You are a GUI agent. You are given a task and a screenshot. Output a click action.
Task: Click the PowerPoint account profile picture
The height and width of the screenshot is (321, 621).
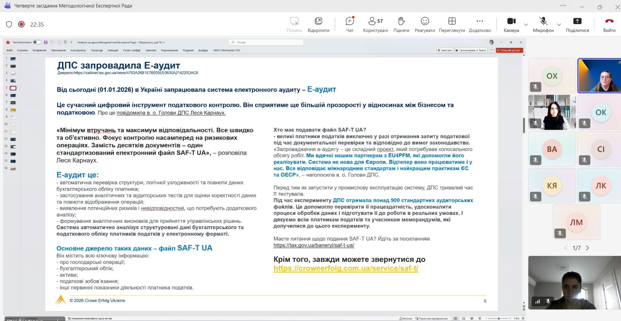(491, 42)
